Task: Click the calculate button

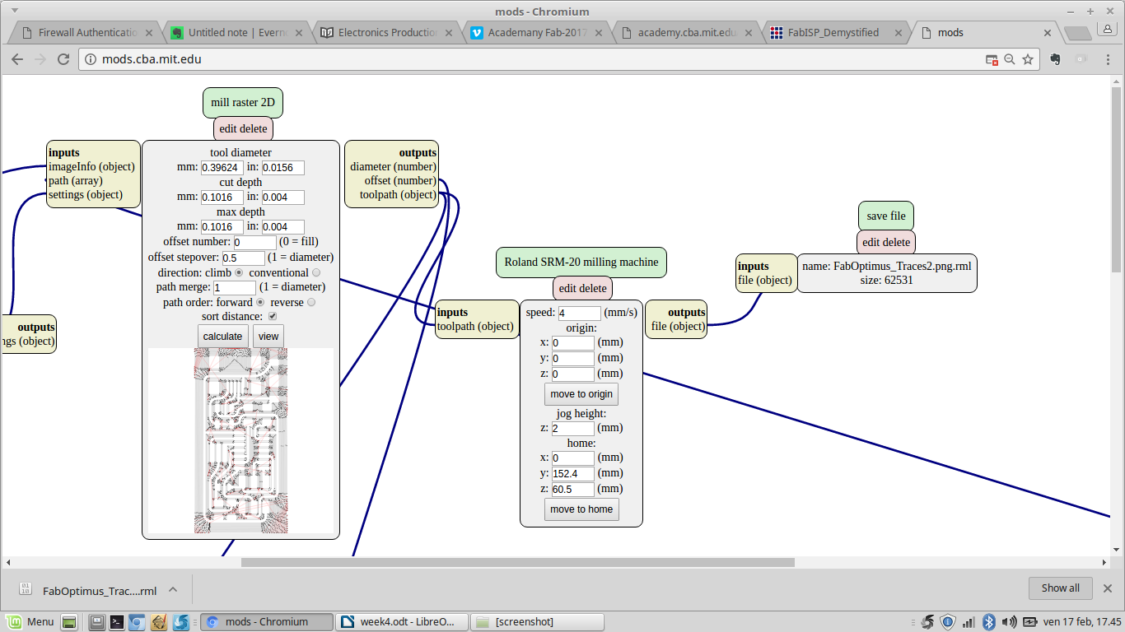Action: 222,336
